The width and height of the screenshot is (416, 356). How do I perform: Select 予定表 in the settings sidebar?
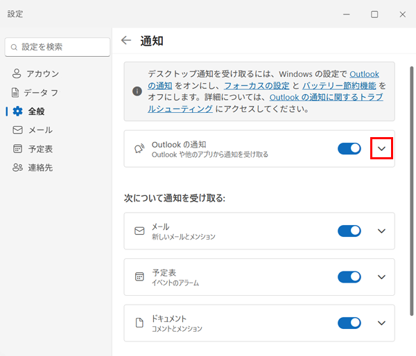pyautogui.click(x=58, y=149)
